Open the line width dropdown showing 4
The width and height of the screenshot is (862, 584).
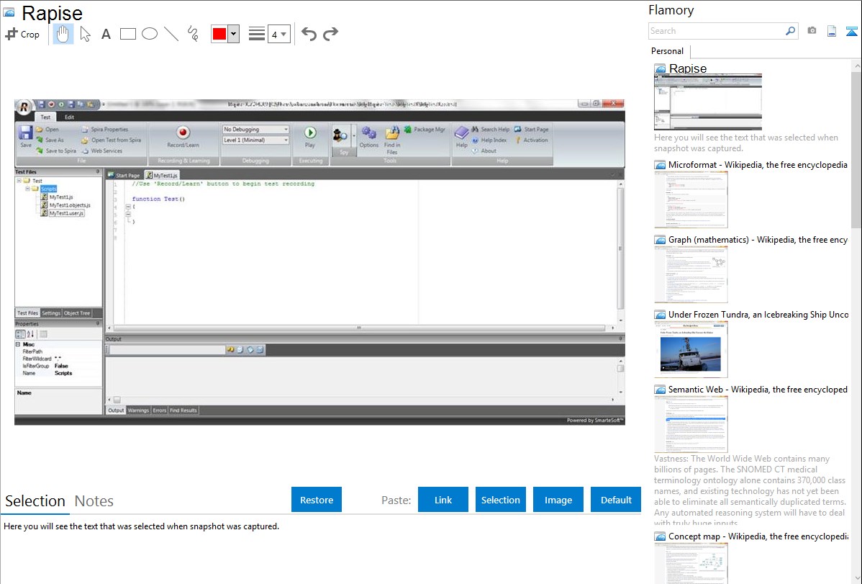[278, 35]
